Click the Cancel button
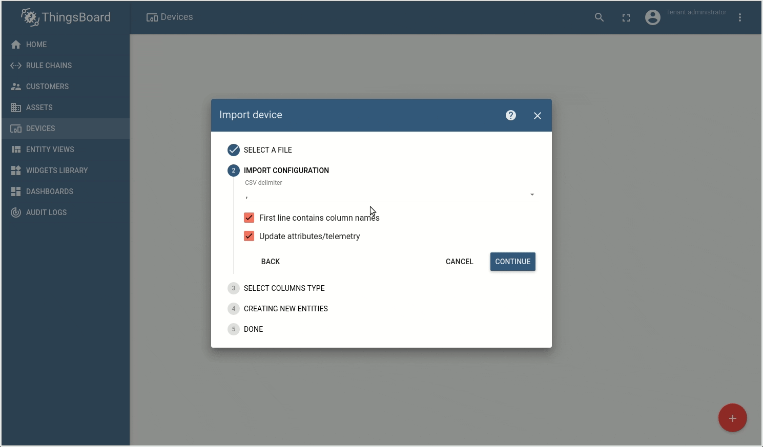763x447 pixels. coord(459,262)
